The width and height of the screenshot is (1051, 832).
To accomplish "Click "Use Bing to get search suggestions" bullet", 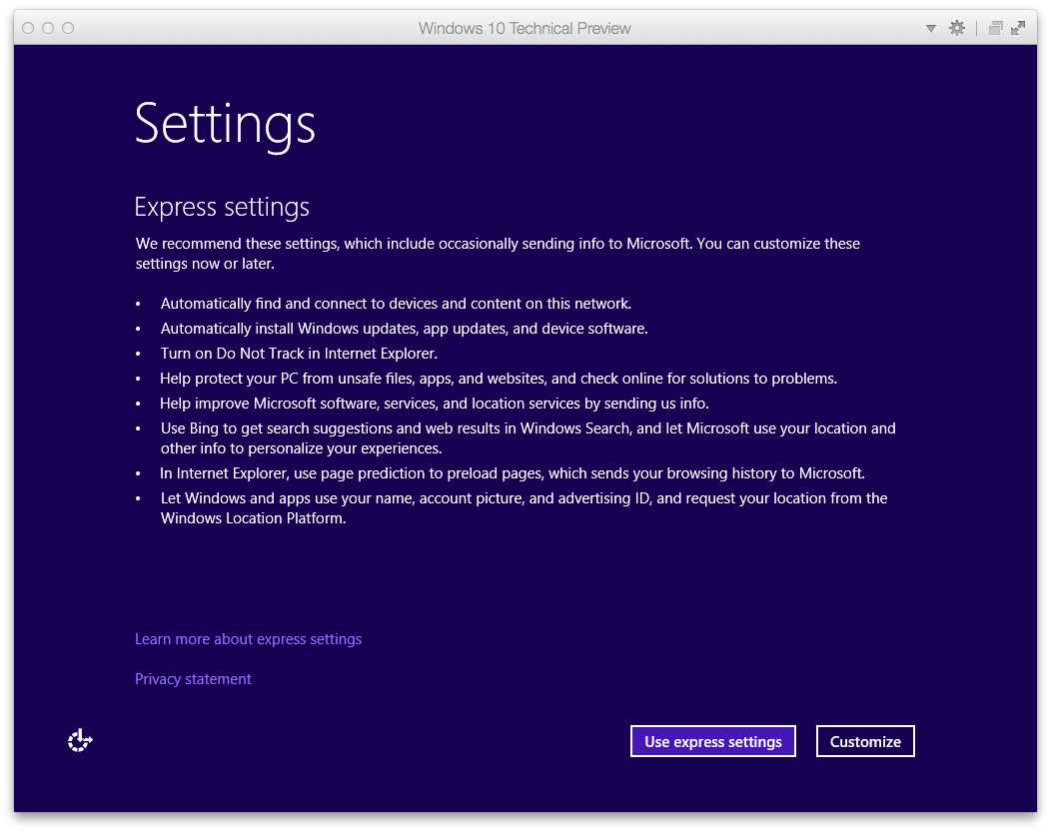I will [528, 438].
